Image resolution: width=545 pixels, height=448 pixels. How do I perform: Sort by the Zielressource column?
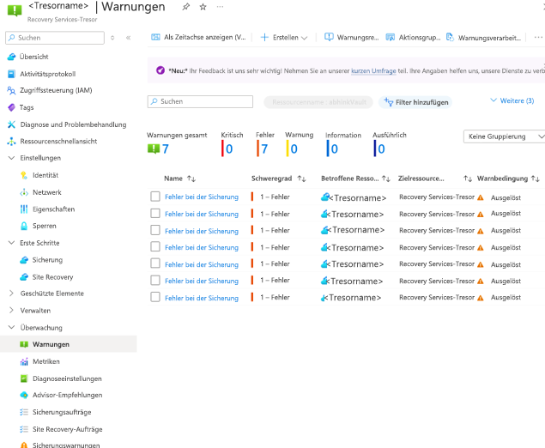click(435, 179)
